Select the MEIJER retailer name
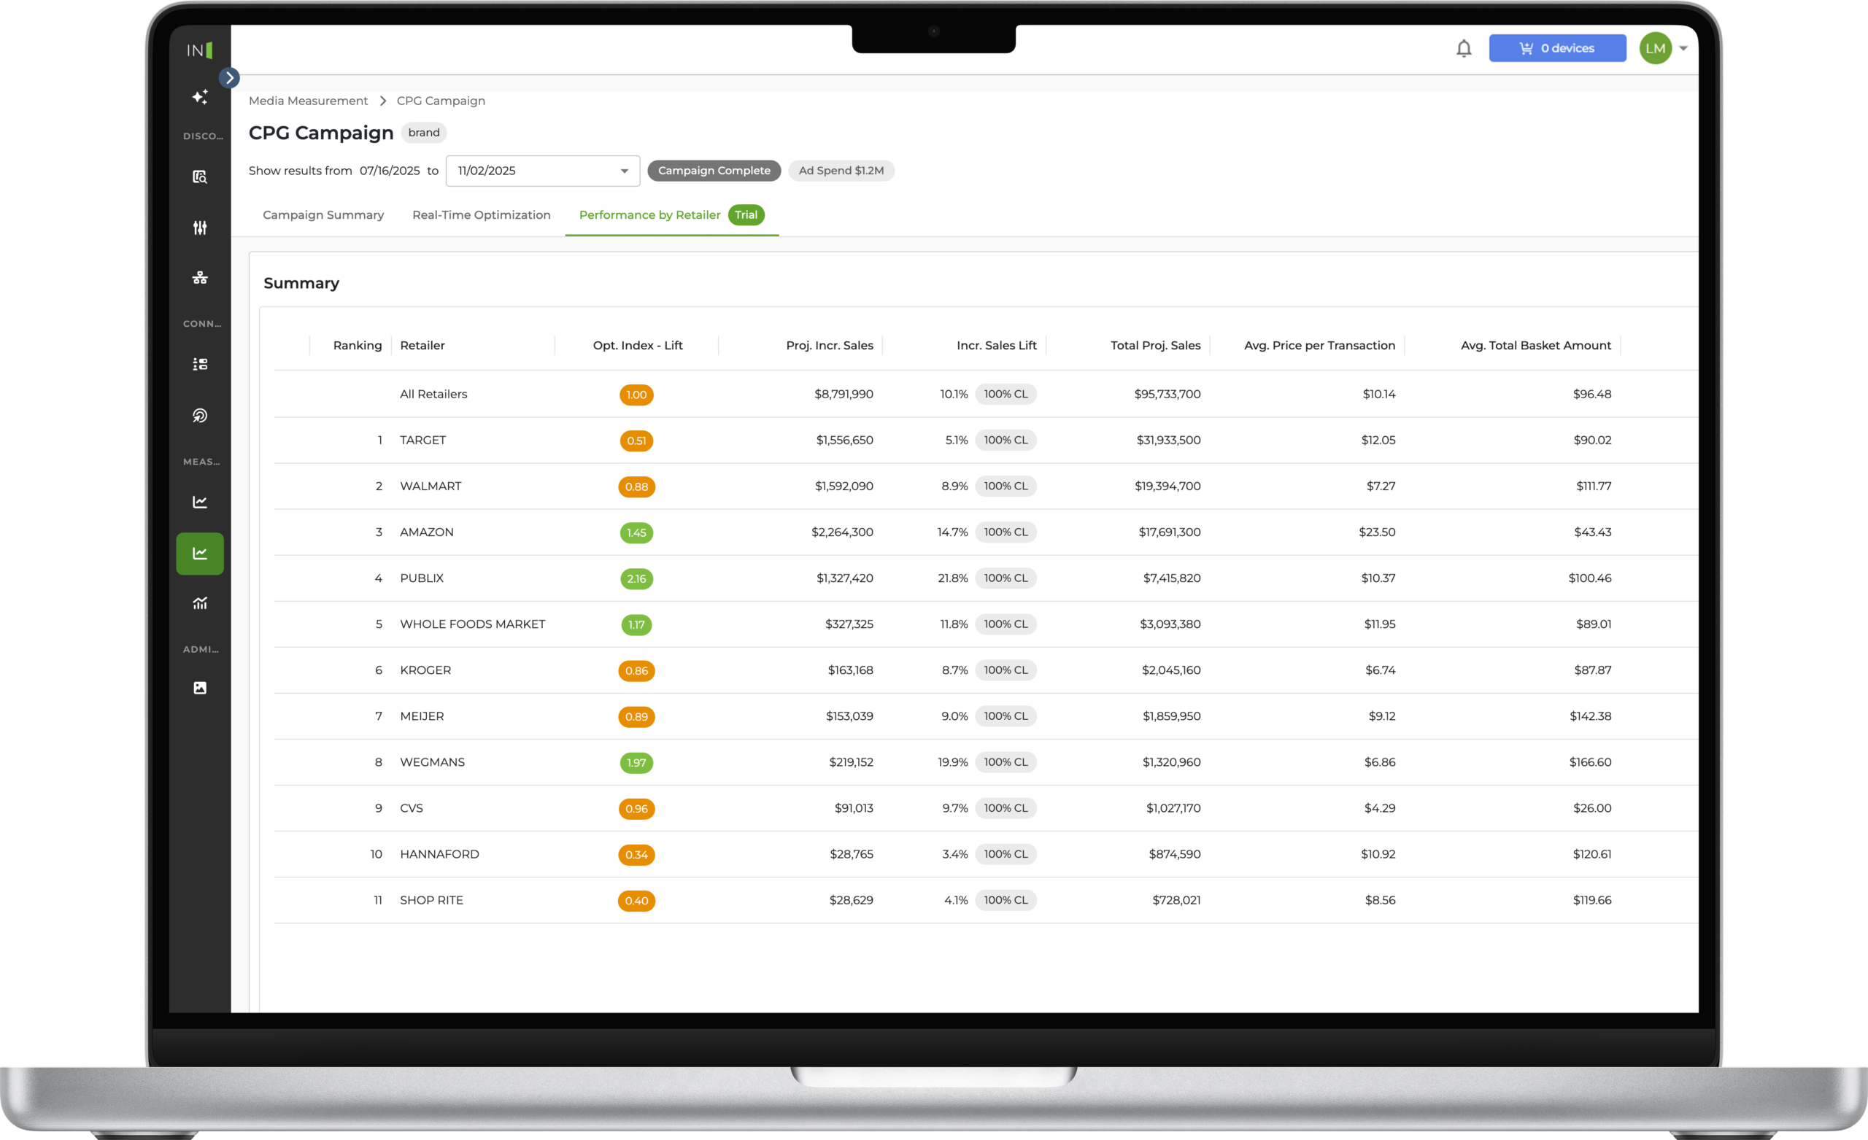 point(422,716)
